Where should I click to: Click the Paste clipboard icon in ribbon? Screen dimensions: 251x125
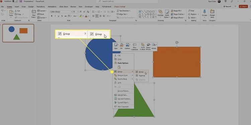[x=11, y=12]
